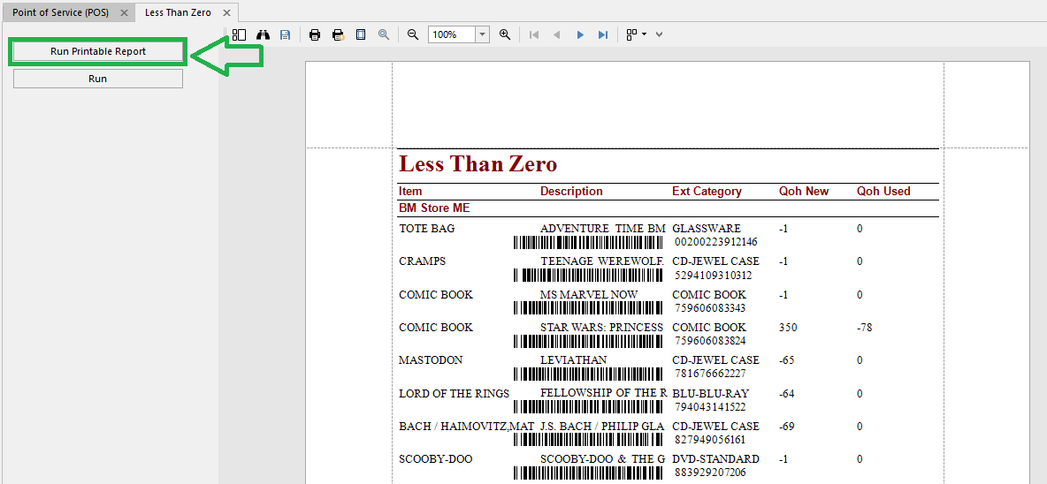
Task: Click the ADVENTURE TIME BM description
Action: [603, 229]
